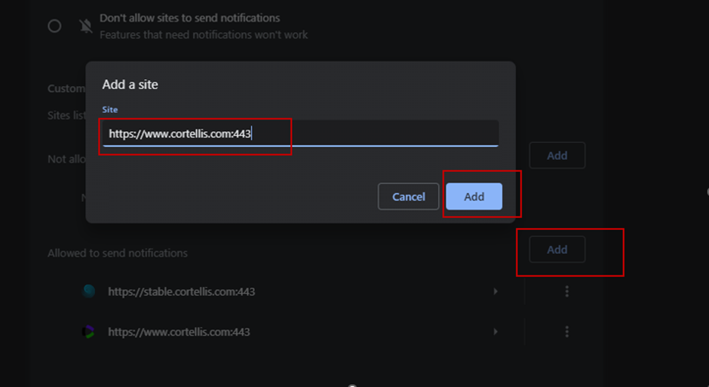The image size is (709, 387).
Task: Click the crossed-out bell notifications icon
Action: [x=86, y=26]
